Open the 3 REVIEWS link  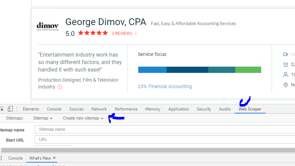(124, 34)
